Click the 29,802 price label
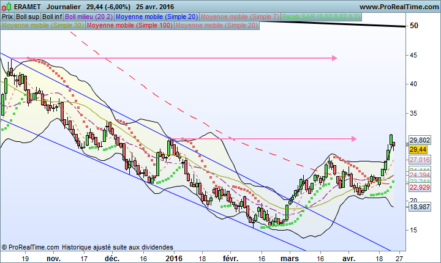441x263 pixels. (420, 140)
